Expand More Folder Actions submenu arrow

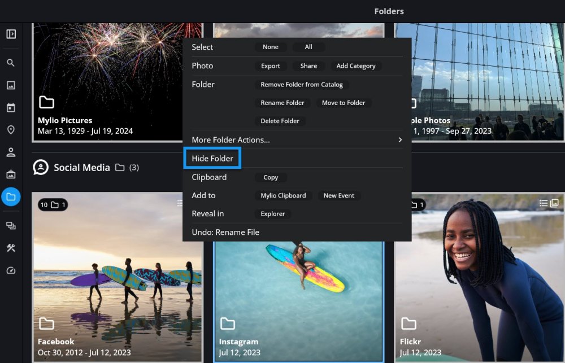(400, 140)
